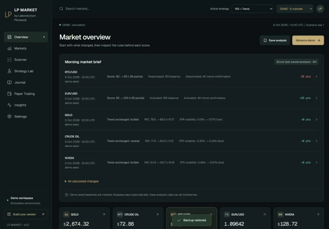Expand the BTC/USD brief row chevron
This screenshot has height=229, width=329.
coord(316,76)
